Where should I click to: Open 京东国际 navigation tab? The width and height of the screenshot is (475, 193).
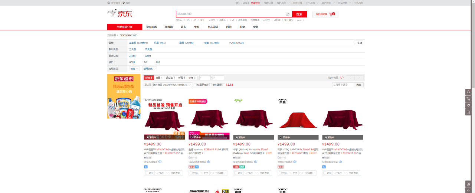(213, 27)
